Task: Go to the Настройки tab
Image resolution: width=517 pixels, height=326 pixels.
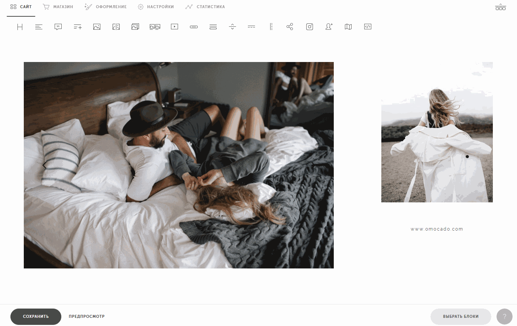Action: 155,7
